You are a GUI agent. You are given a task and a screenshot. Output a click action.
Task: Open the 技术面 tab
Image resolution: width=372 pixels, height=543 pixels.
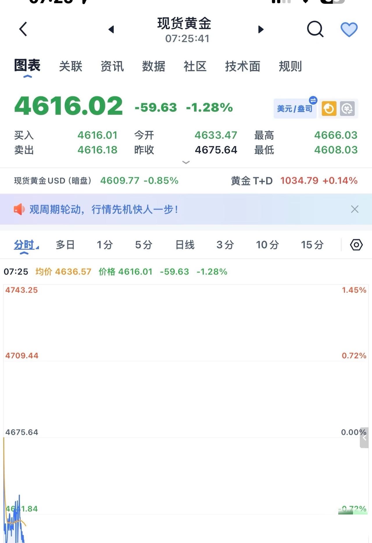tap(243, 66)
